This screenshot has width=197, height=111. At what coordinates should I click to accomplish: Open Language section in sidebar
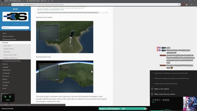[6, 67]
